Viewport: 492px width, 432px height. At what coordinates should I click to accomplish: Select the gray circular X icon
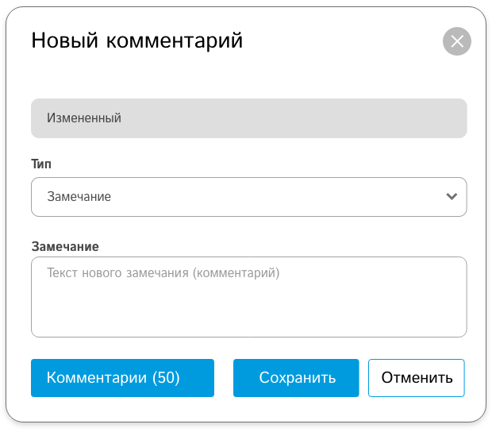point(456,41)
